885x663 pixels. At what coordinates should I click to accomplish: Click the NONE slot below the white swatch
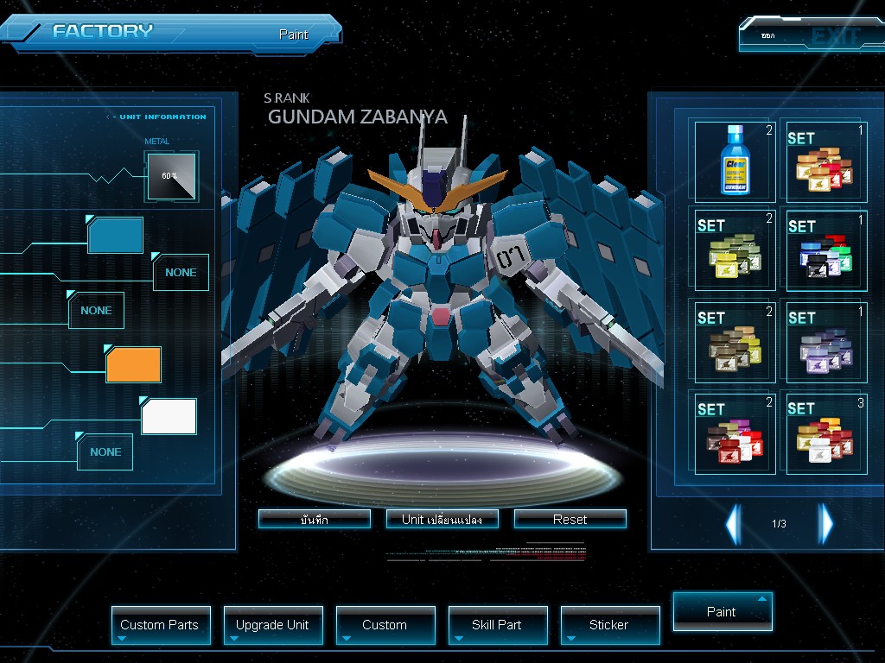pos(105,452)
